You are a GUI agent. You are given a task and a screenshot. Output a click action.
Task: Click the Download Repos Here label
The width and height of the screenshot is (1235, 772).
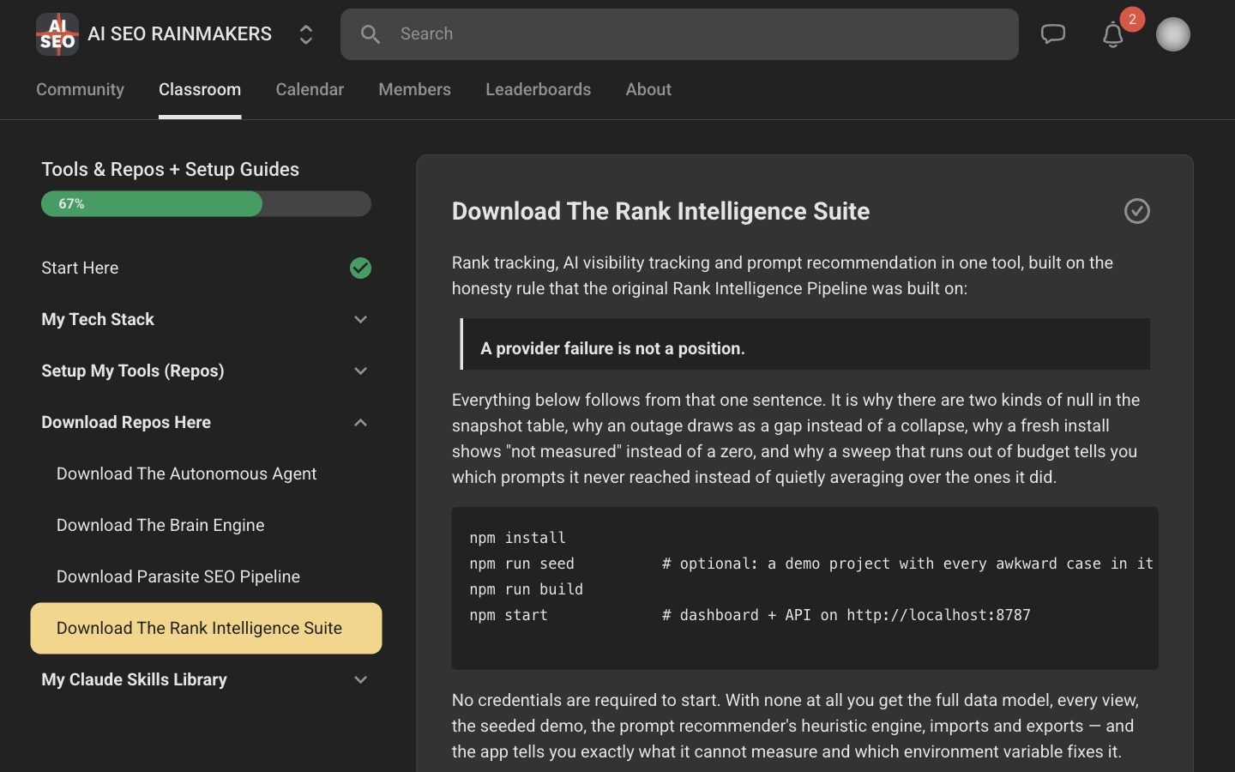click(x=126, y=422)
